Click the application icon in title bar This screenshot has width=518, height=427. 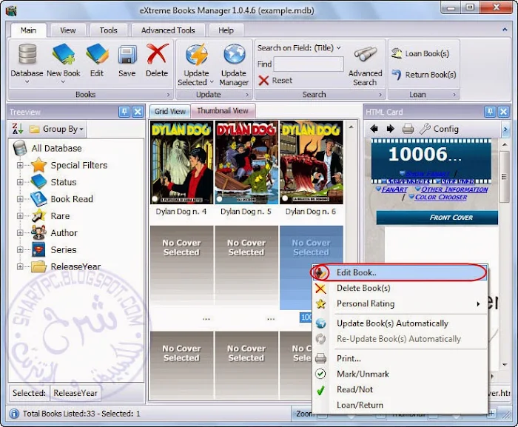click(12, 11)
